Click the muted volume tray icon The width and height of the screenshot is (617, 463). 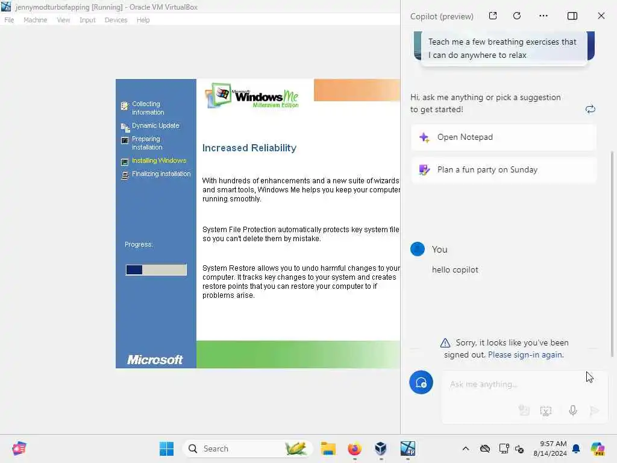click(519, 449)
